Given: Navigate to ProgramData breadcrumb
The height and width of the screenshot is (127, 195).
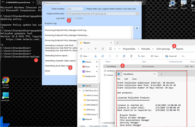Looking at the screenshot, I should [x=129, y=49].
